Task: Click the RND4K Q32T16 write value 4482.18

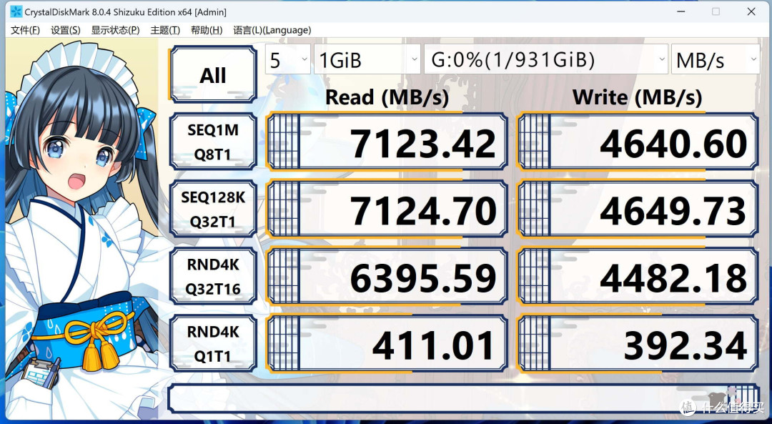Action: tap(638, 277)
